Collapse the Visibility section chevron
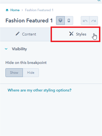 click(6, 49)
